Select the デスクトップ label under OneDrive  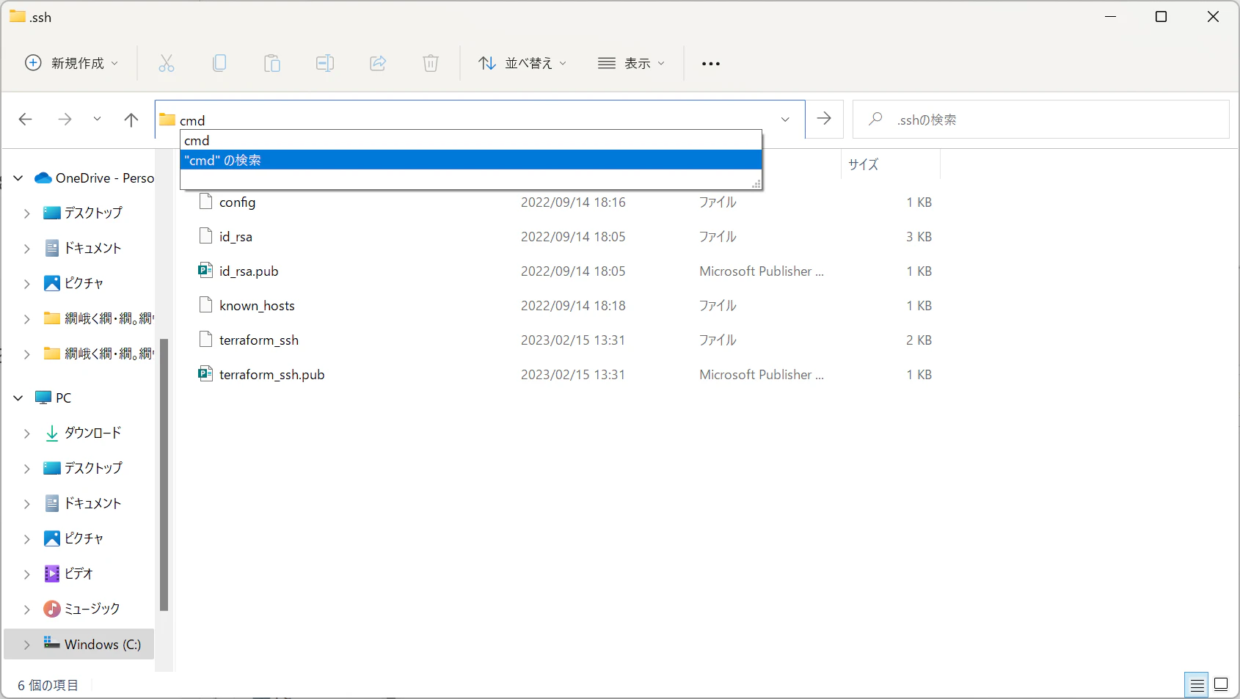pos(93,213)
